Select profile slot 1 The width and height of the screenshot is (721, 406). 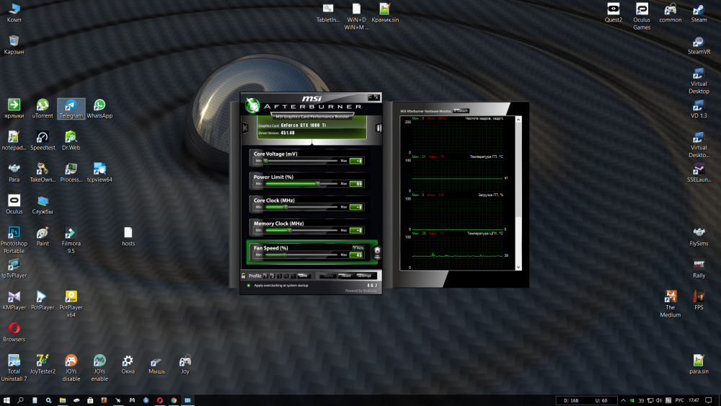tap(266, 275)
